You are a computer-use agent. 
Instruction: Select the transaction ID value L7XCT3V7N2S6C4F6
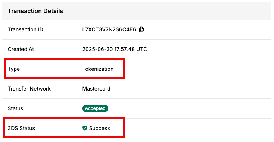109,29
